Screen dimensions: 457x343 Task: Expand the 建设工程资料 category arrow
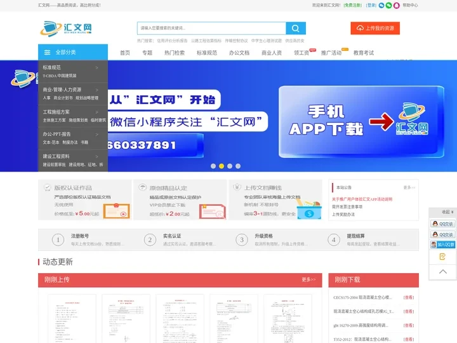[x=96, y=157]
